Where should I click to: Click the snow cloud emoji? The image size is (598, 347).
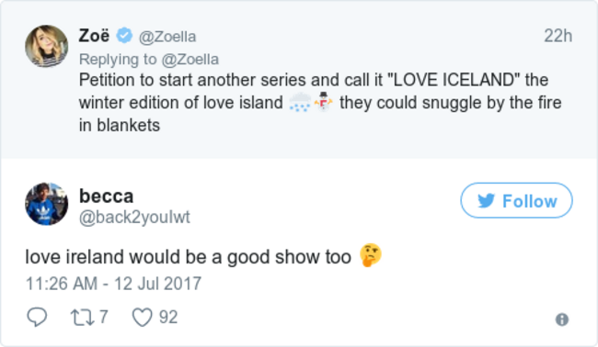[x=300, y=102]
